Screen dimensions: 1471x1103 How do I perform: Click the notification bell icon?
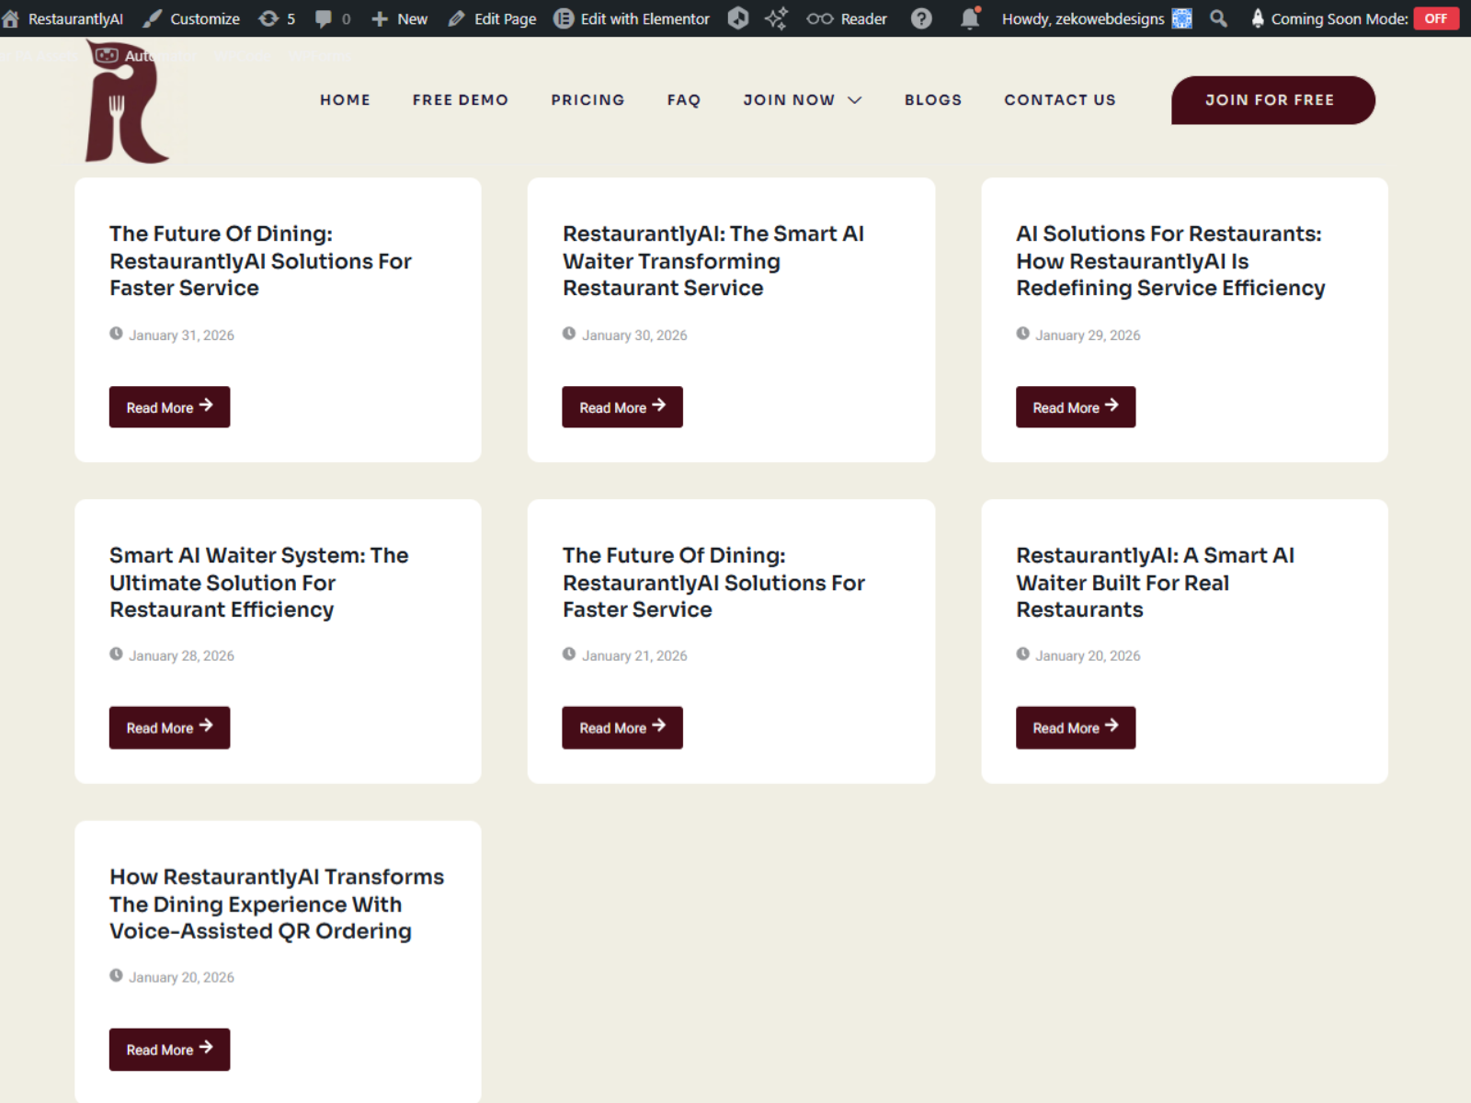point(969,18)
